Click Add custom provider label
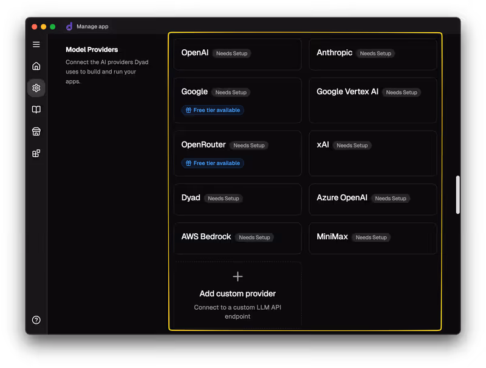486x368 pixels. (238, 294)
